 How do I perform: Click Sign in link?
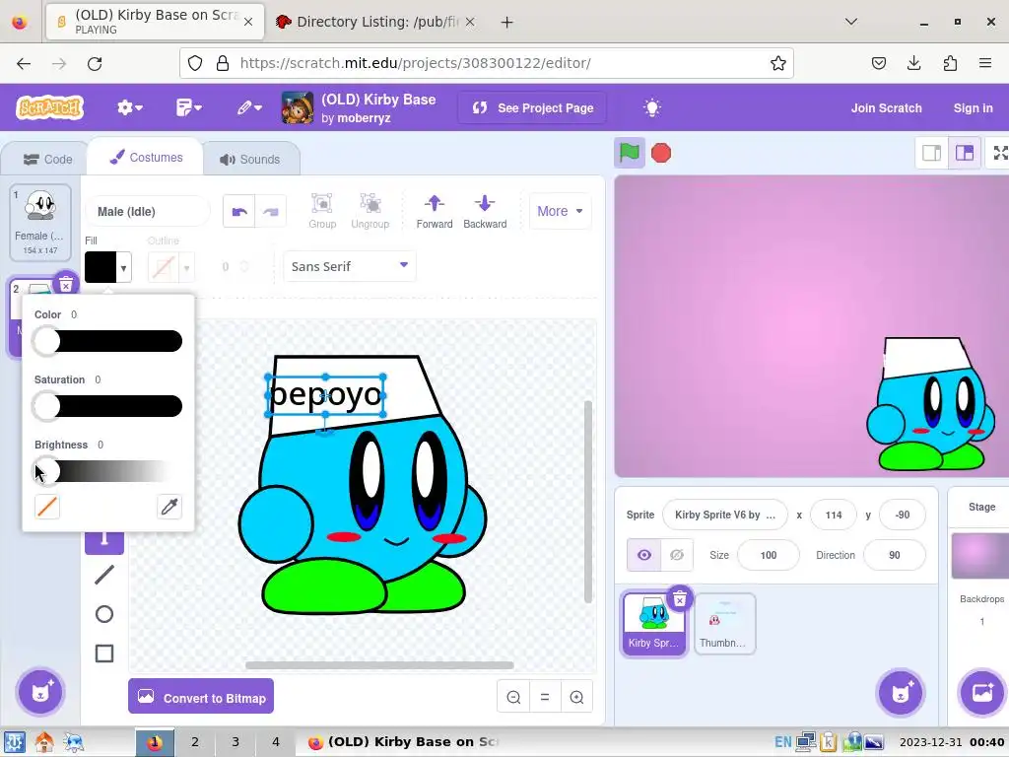point(973,108)
